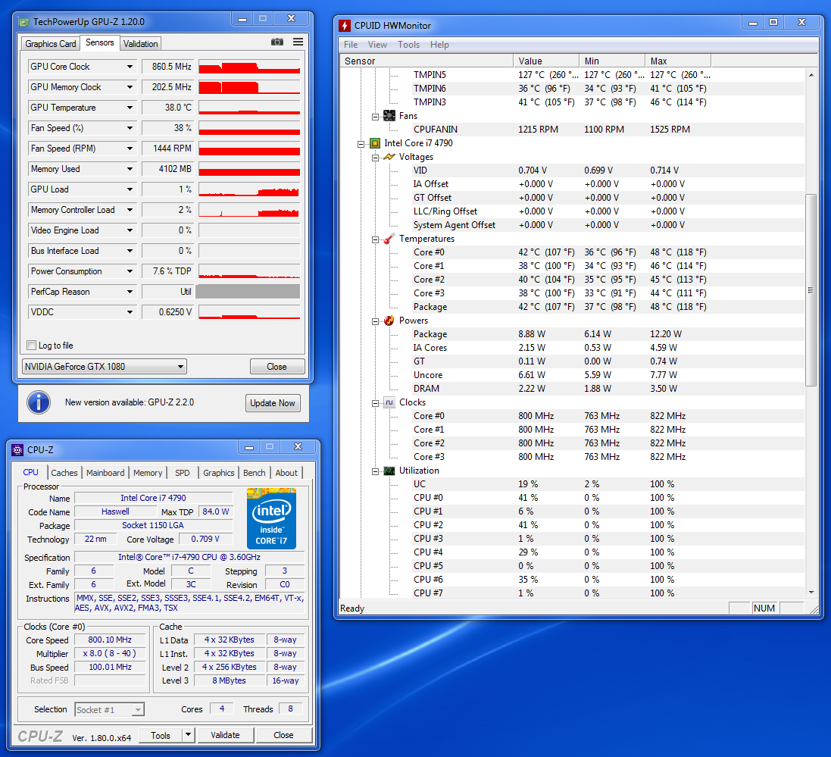Collapse the Utilization tree node
This screenshot has height=757, width=831.
pos(375,471)
